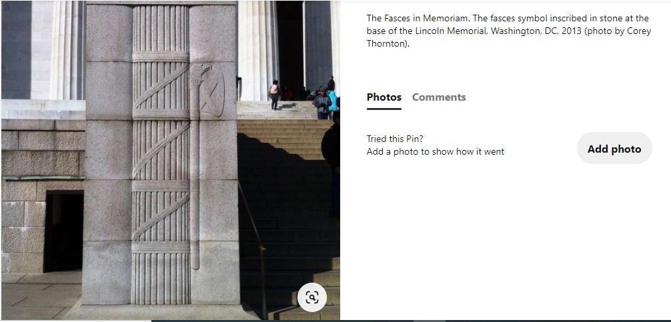
Task: Click the Add photo button
Action: tap(614, 149)
